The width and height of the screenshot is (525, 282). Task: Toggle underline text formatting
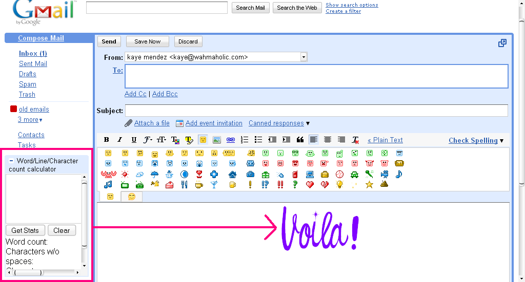tap(134, 140)
